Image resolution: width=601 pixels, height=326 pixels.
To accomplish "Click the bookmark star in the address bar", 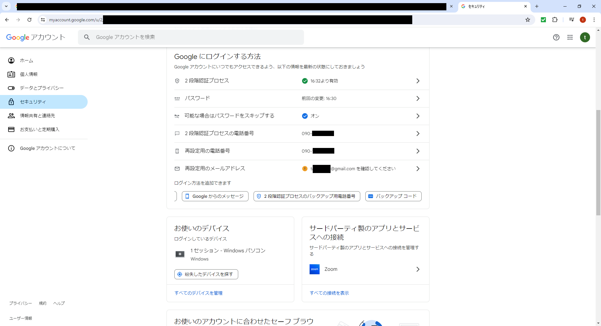I will [528, 20].
